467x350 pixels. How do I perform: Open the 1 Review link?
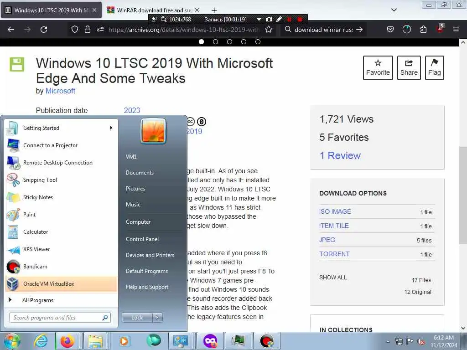[340, 155]
